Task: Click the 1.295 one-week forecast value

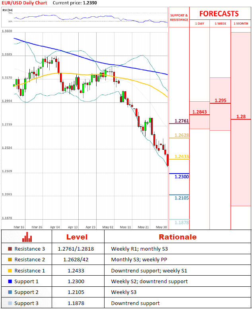Action: click(220, 100)
